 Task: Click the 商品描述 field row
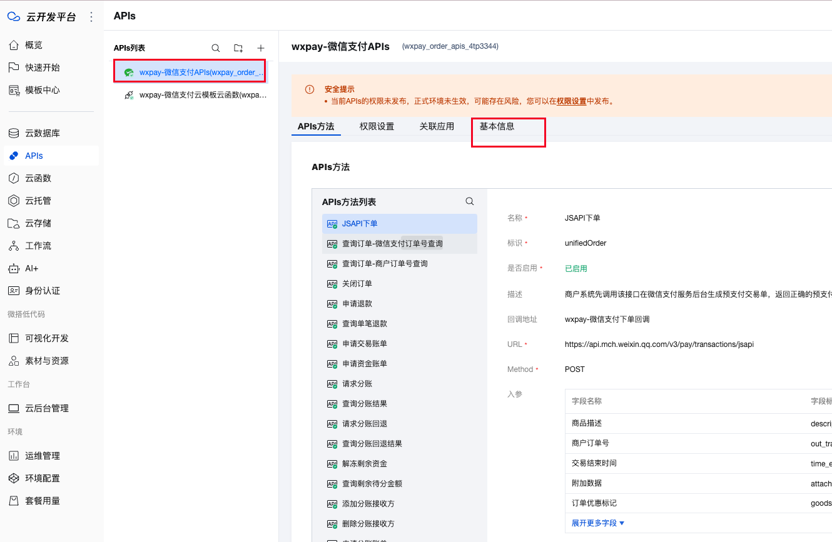pos(698,423)
